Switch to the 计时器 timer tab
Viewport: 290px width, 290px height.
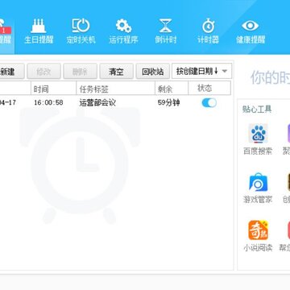(x=208, y=31)
